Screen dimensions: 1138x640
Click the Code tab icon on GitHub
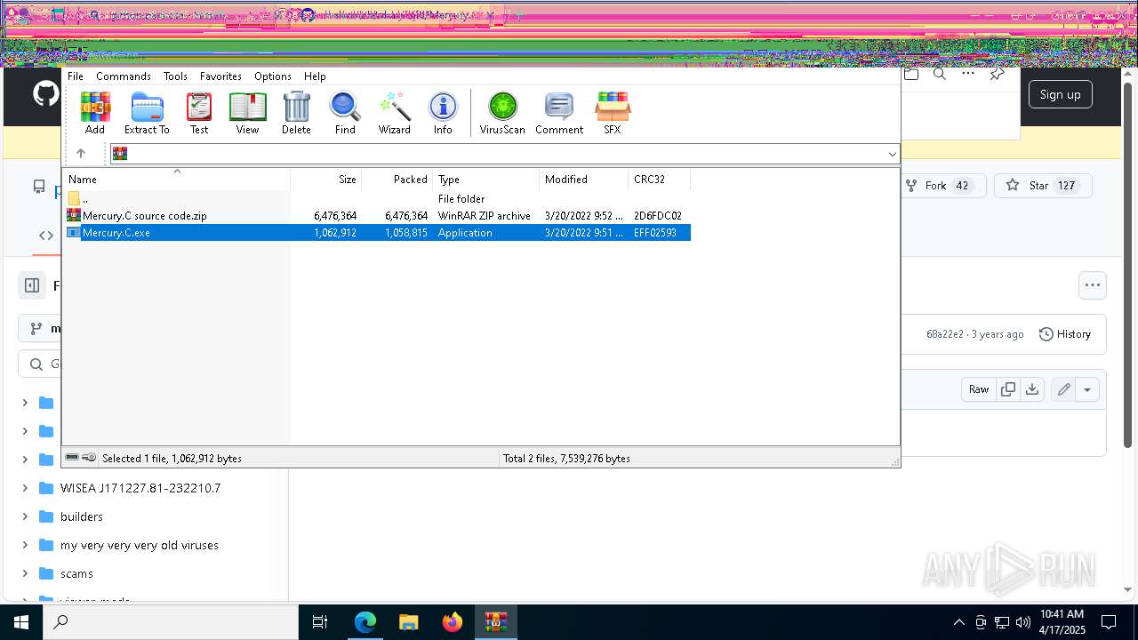click(x=46, y=236)
